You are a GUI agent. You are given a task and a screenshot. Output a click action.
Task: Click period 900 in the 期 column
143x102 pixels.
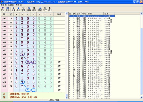pyautogui.click(x=4, y=38)
